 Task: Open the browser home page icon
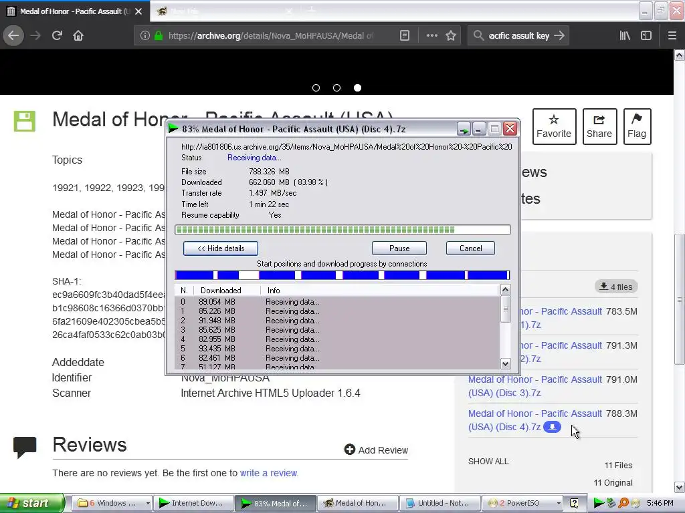[78, 35]
